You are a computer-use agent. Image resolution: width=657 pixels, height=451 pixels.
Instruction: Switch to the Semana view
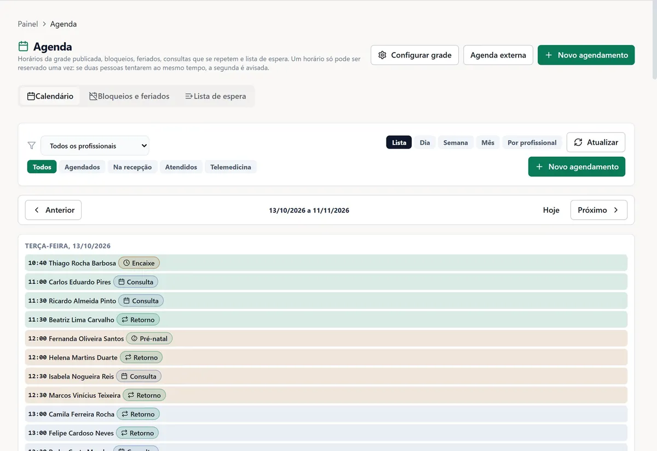tap(456, 142)
